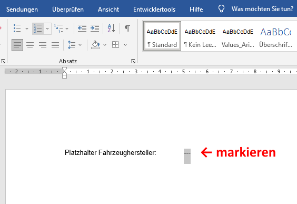Click the 'Was möchten Sie tun?' search field
Viewport: 297px width, 204px height.
262,9
